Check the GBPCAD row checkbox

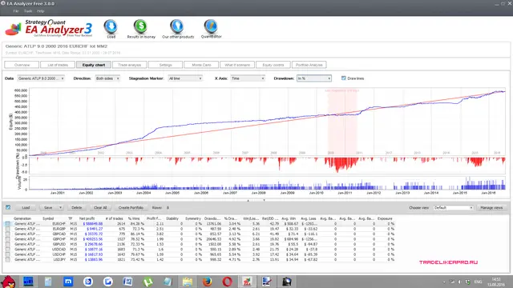pyautogui.click(x=7, y=234)
